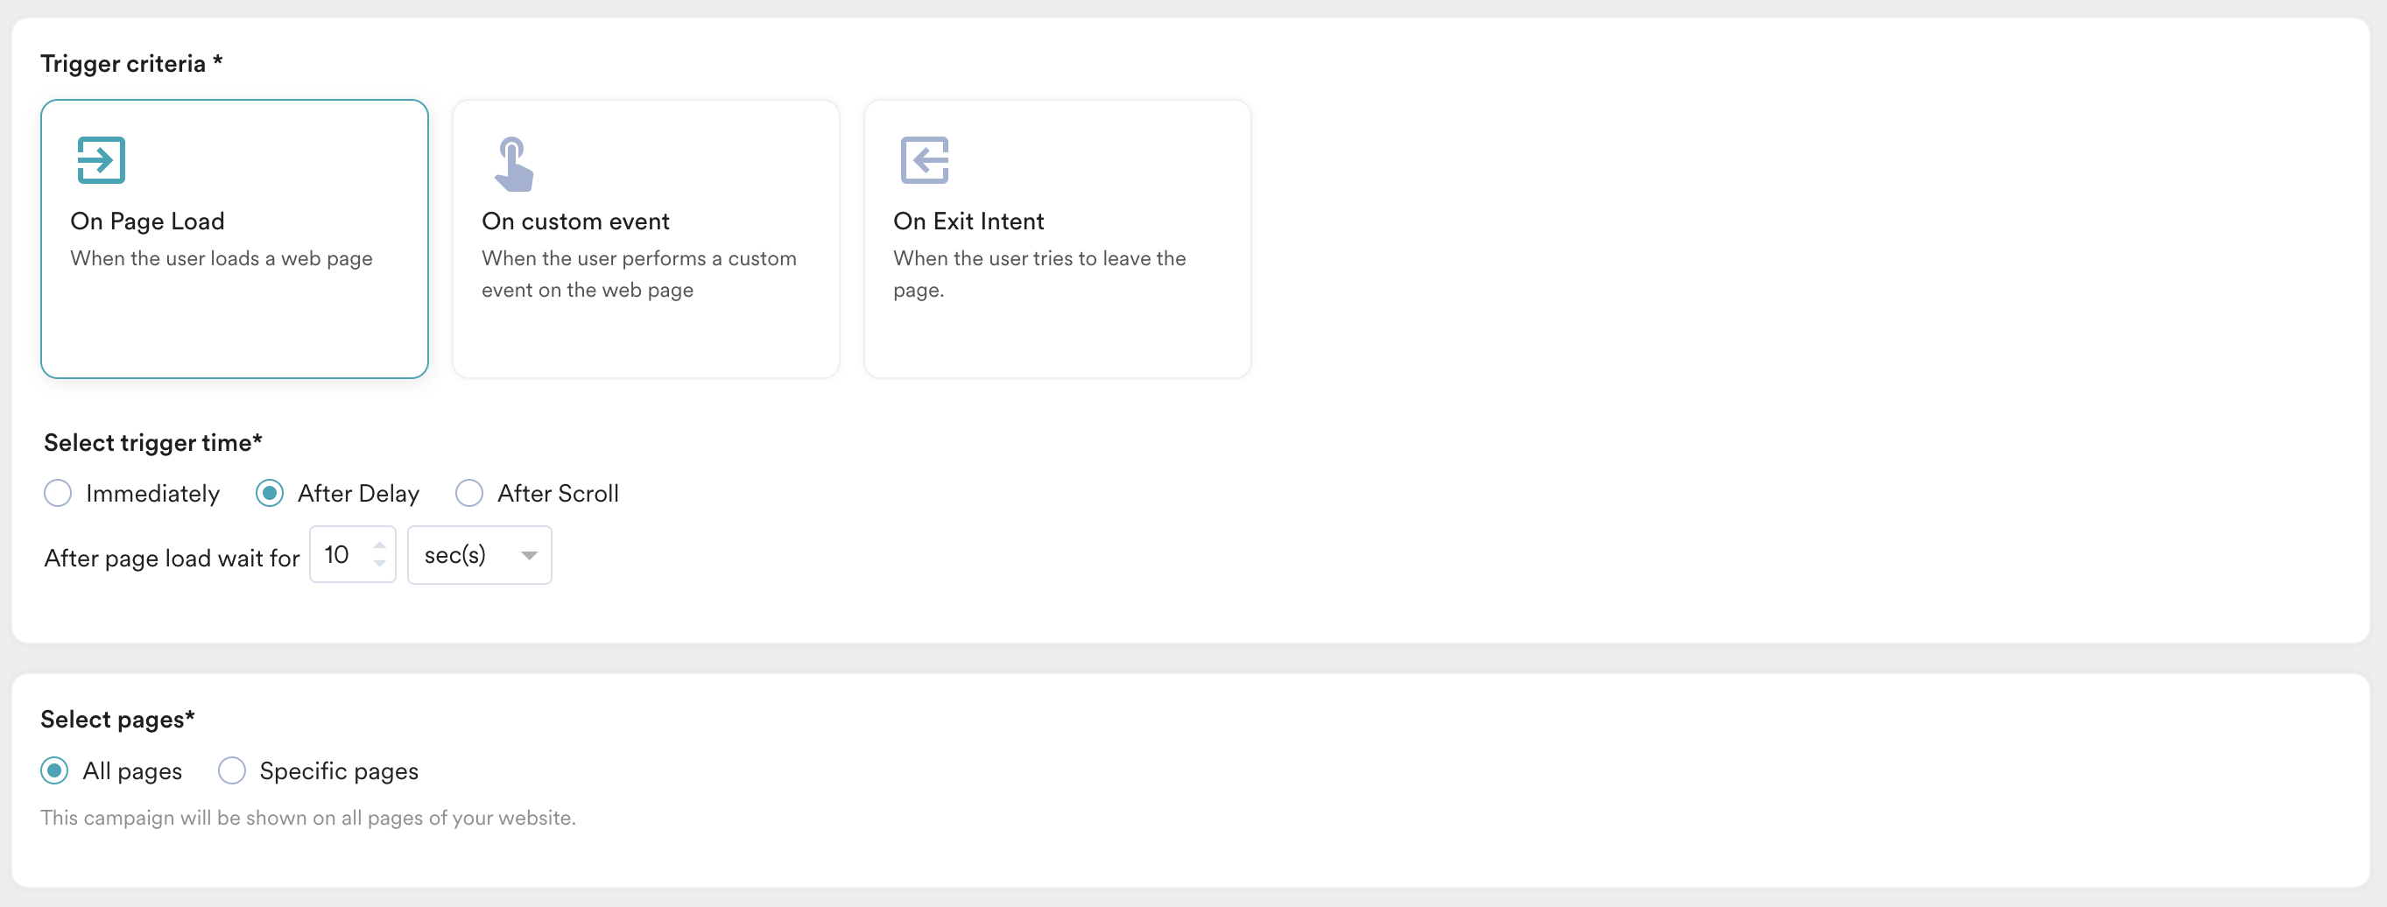Select the After Delay radio option
2387x907 pixels.
point(270,493)
